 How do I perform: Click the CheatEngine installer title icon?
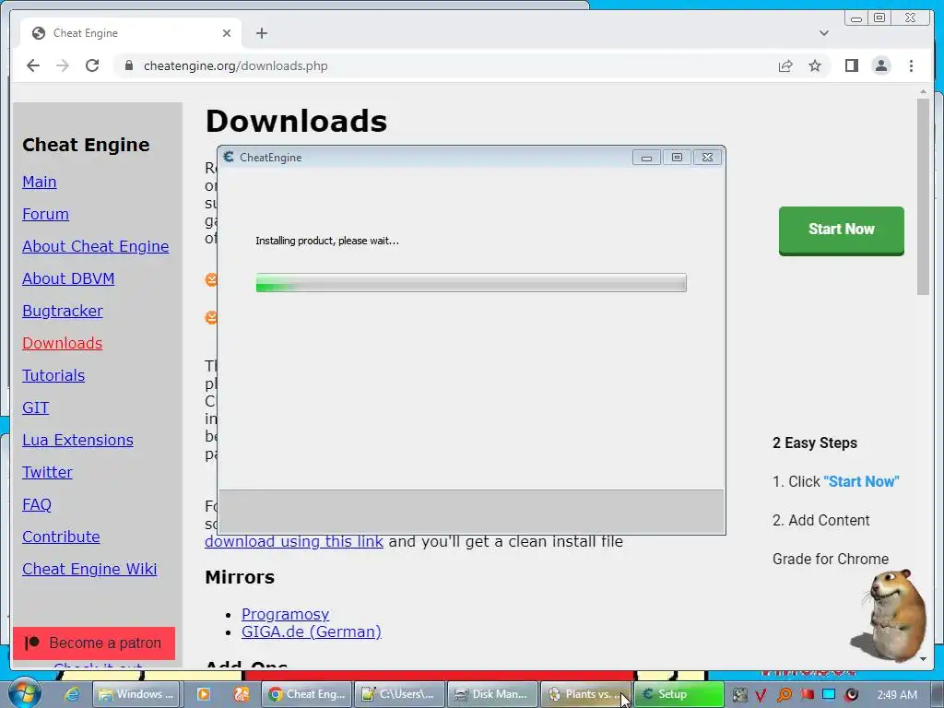click(x=229, y=157)
